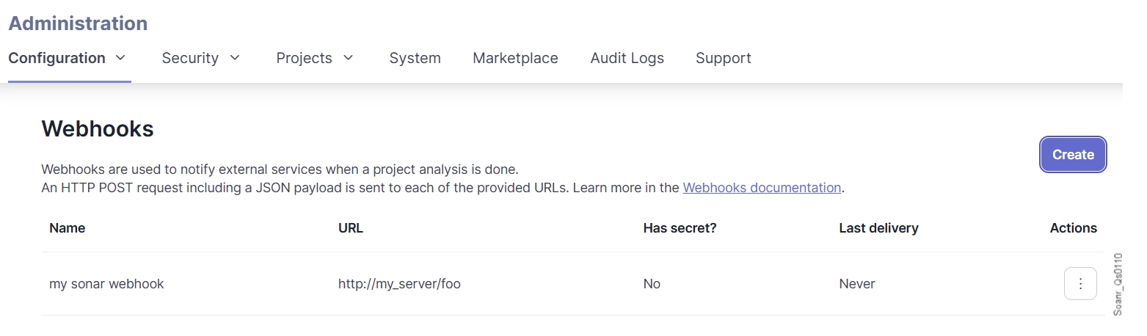Select the my sonar webhook name cell

coord(106,284)
